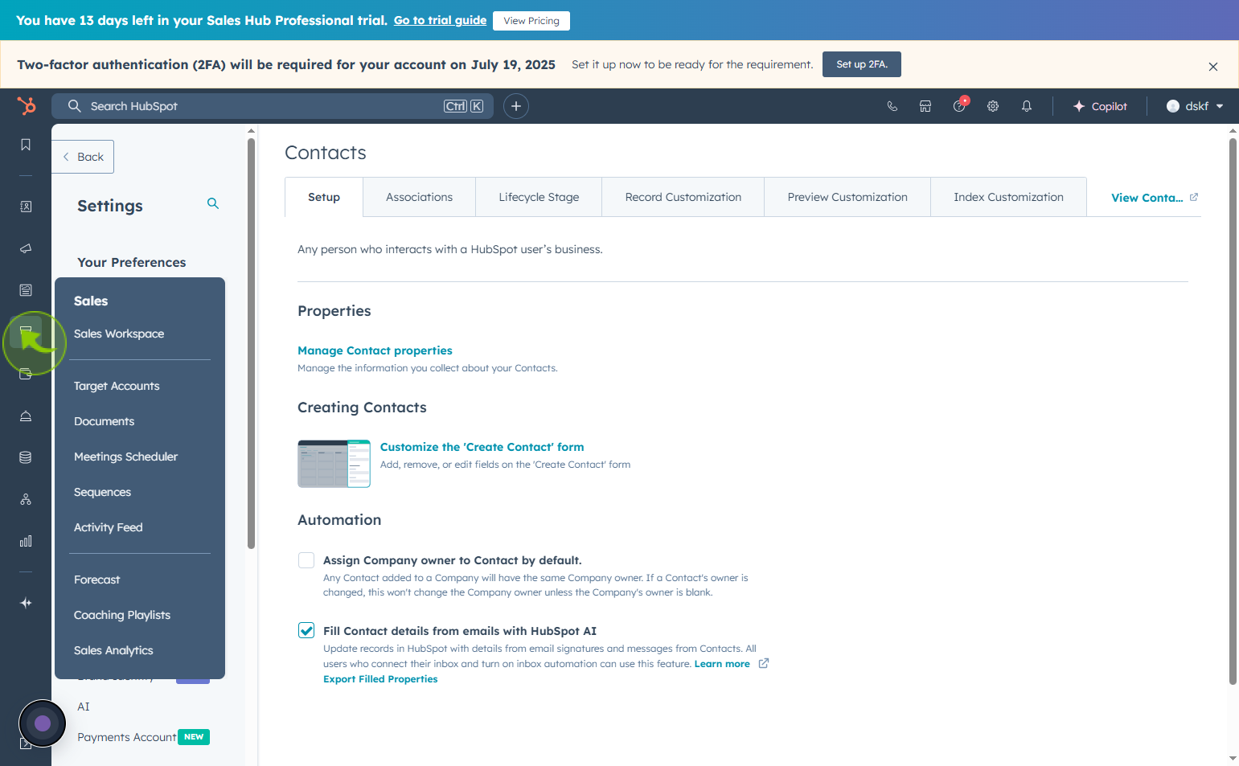The width and height of the screenshot is (1239, 766).
Task: Click Export Filled Properties link
Action: 380,679
